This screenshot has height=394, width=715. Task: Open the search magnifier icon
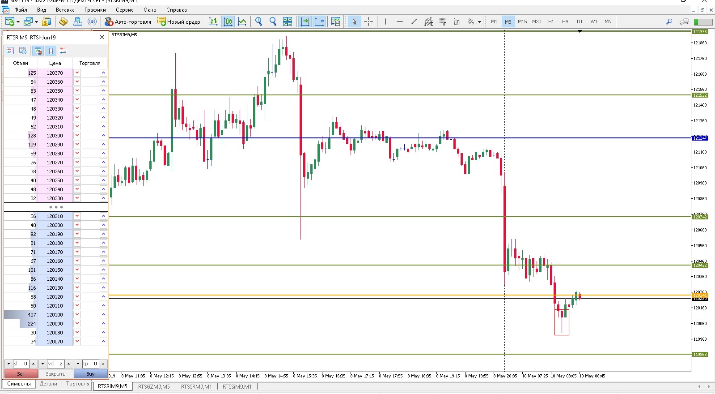pyautogui.click(x=669, y=21)
